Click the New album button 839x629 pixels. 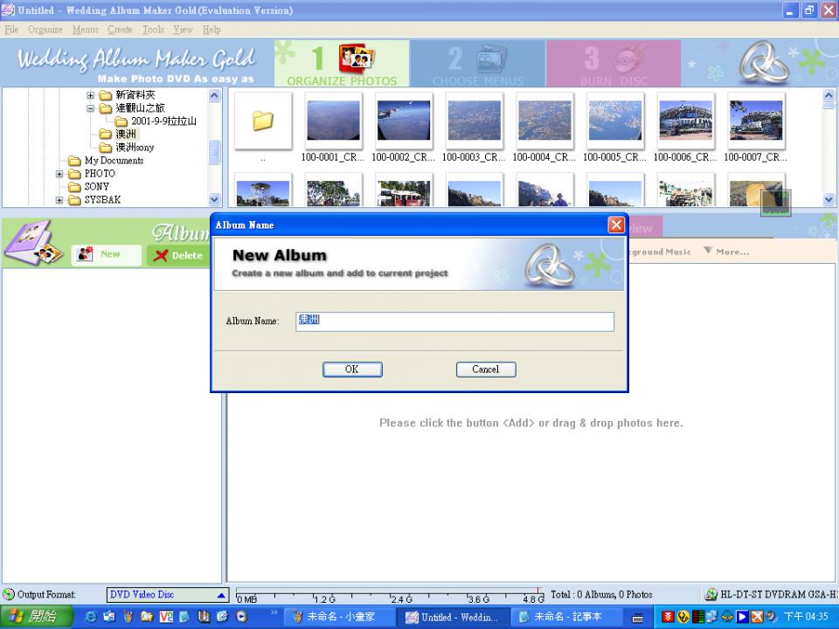(x=107, y=254)
